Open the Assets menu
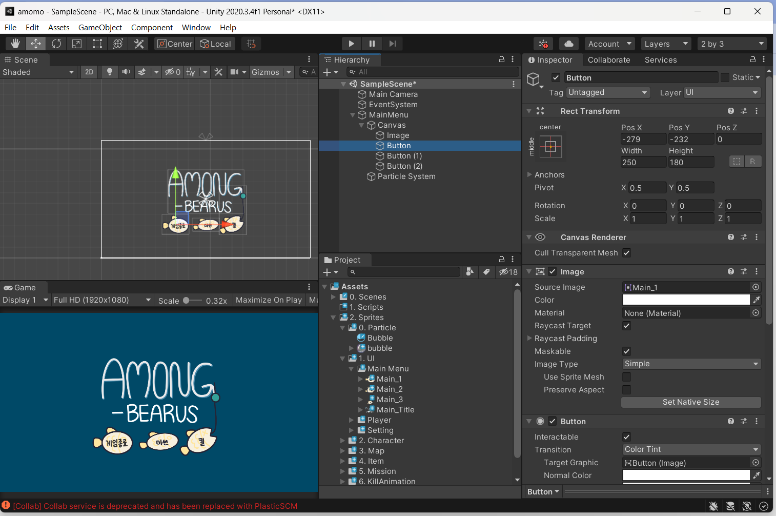The width and height of the screenshot is (776, 516). pos(59,28)
